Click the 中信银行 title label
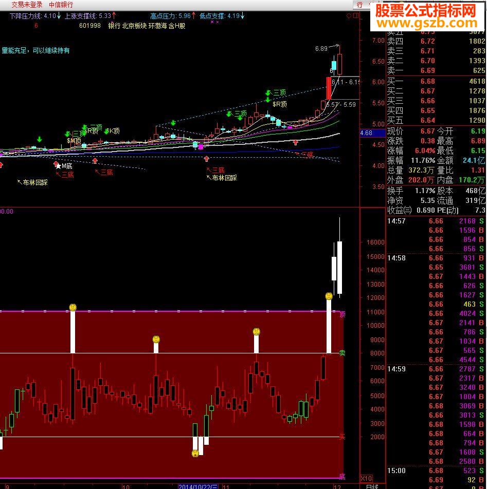 61,5
